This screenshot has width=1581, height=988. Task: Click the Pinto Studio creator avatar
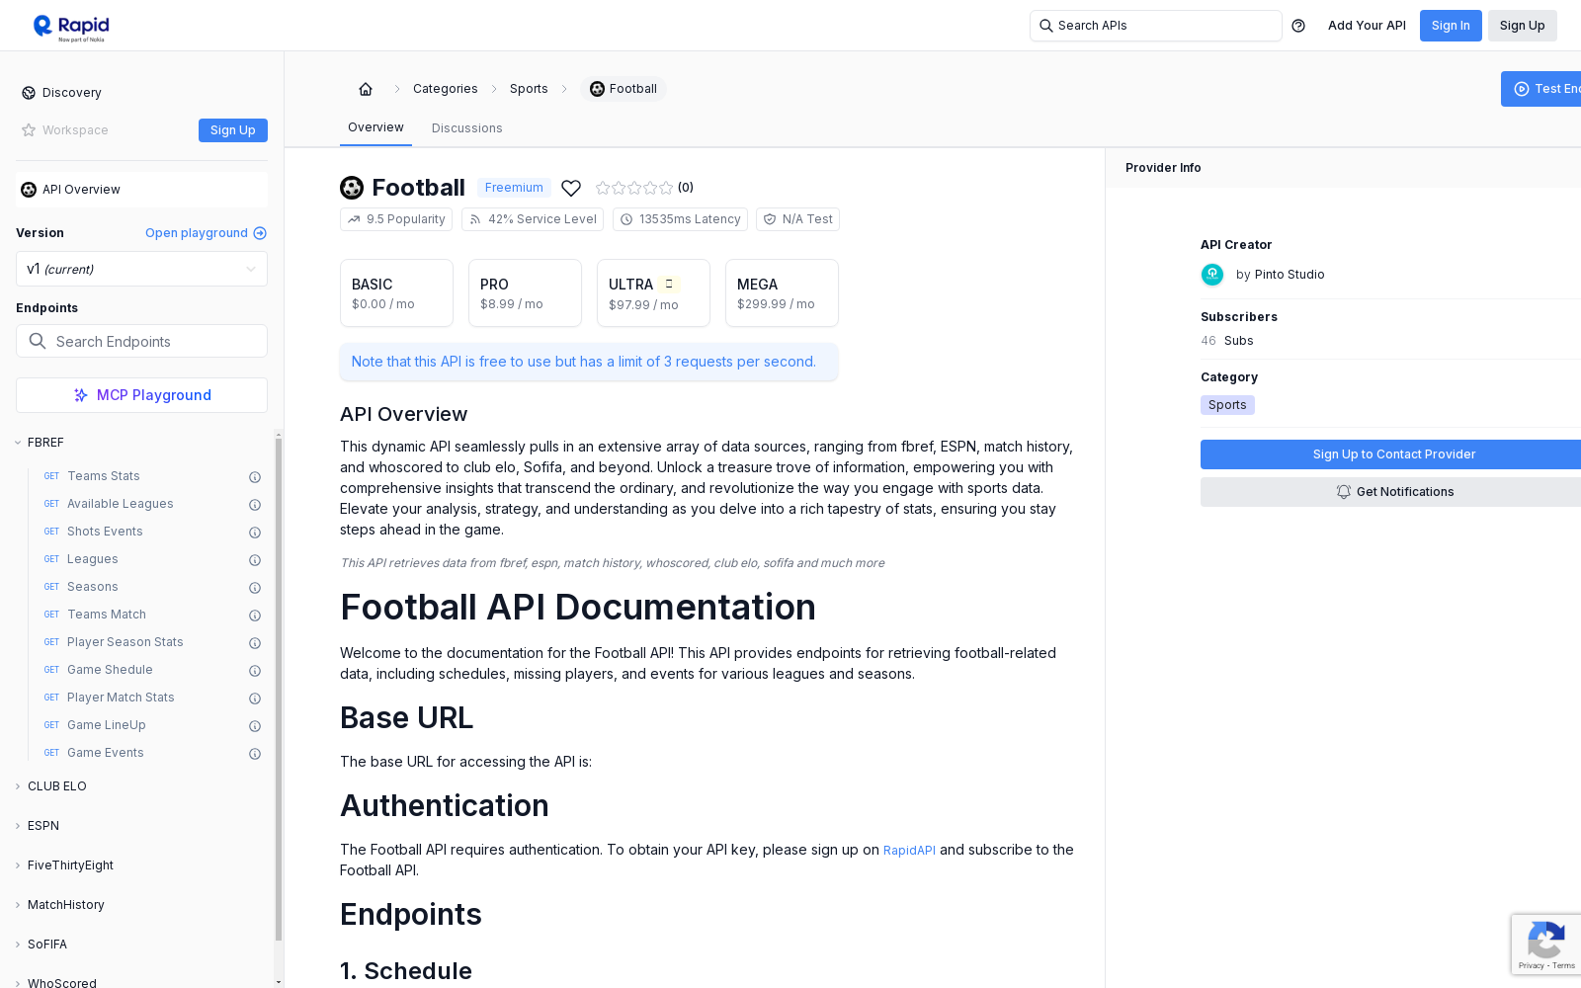[1212, 275]
